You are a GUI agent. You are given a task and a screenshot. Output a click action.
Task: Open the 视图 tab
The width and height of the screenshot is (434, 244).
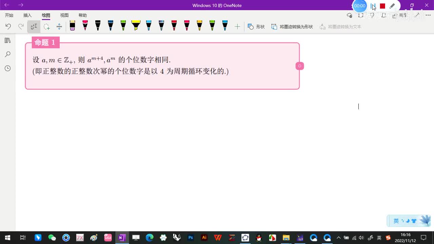pos(64,15)
